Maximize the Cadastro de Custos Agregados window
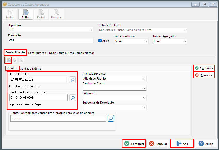The height and width of the screenshot is (150, 219). (204, 4)
